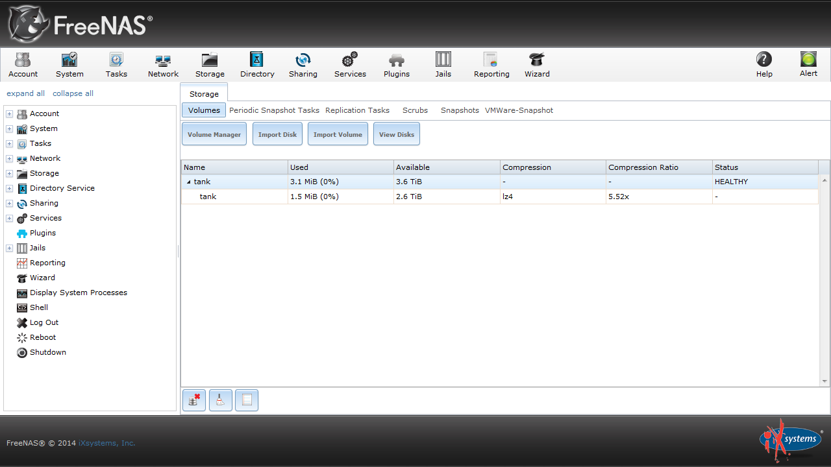The height and width of the screenshot is (467, 831).
Task: Expand the System tree node
Action: pyautogui.click(x=10, y=129)
